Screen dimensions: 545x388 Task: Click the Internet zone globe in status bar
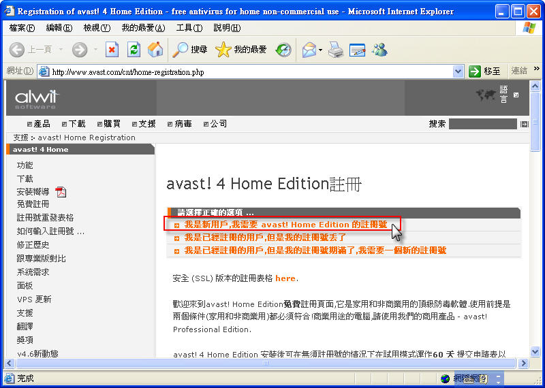point(445,378)
